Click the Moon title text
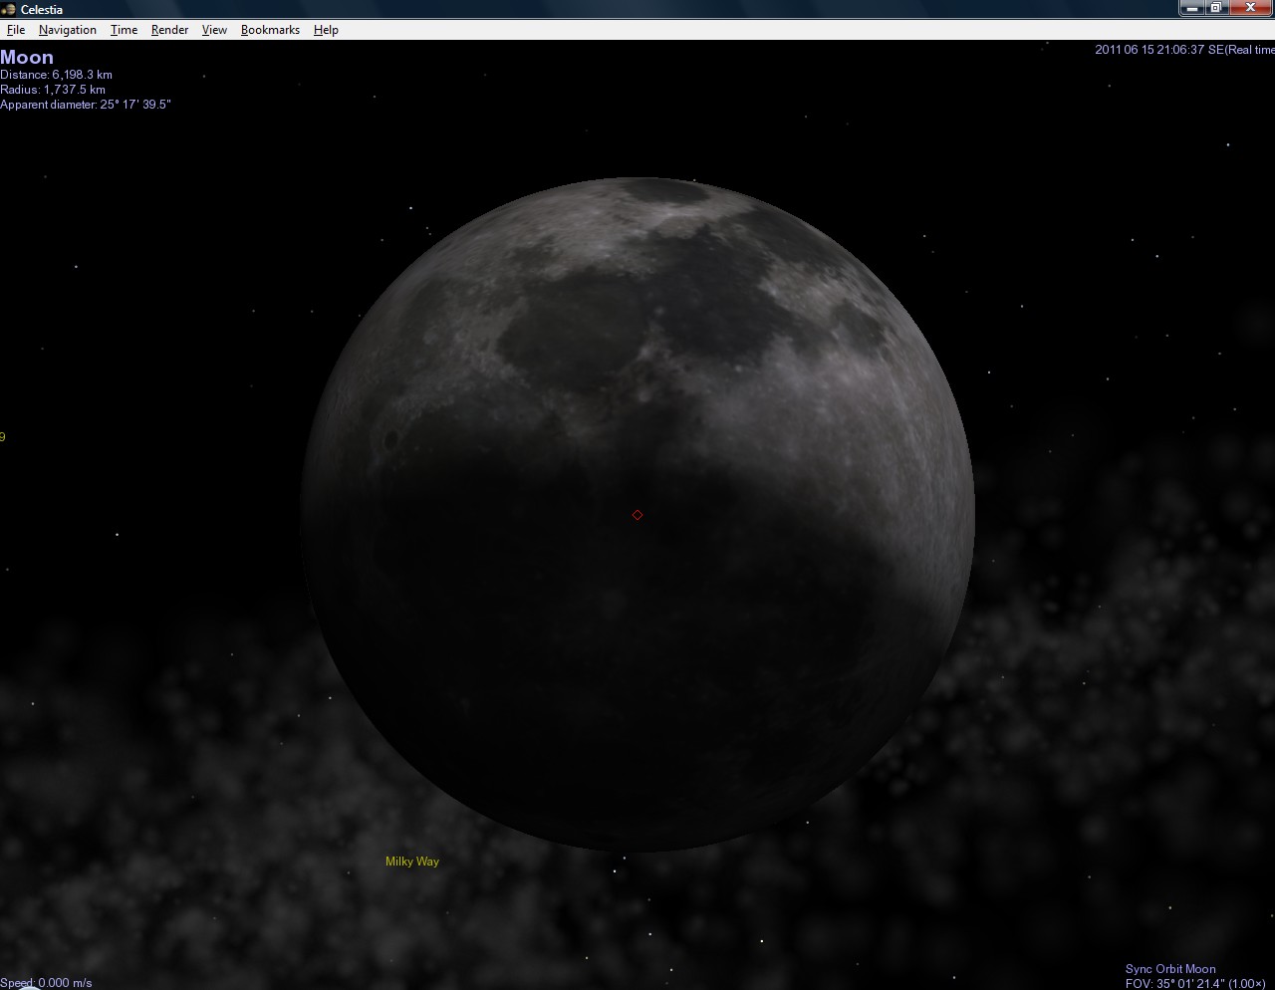 [x=27, y=58]
